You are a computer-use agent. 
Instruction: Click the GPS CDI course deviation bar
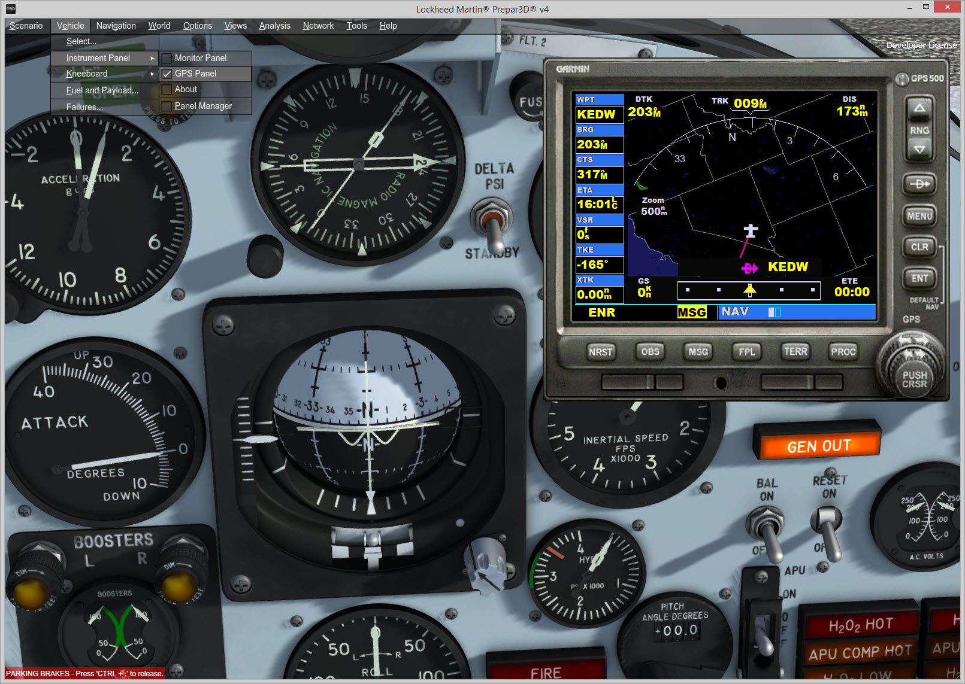click(749, 290)
